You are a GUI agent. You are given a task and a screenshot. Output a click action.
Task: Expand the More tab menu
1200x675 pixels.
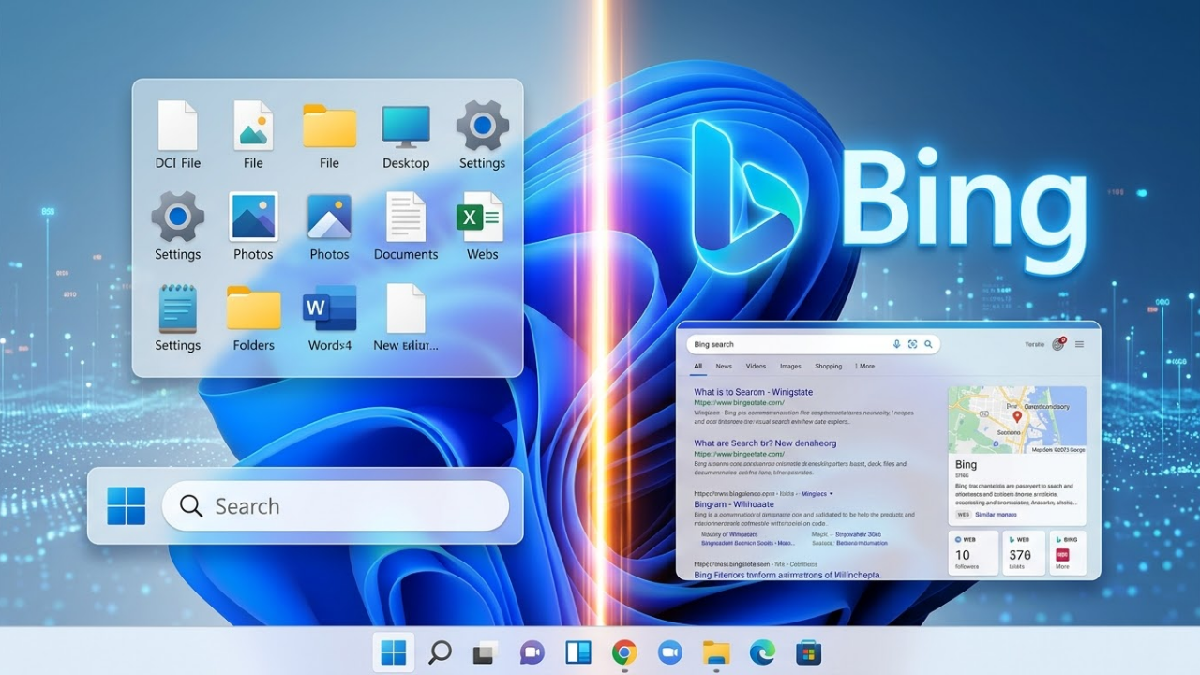pyautogui.click(x=864, y=367)
